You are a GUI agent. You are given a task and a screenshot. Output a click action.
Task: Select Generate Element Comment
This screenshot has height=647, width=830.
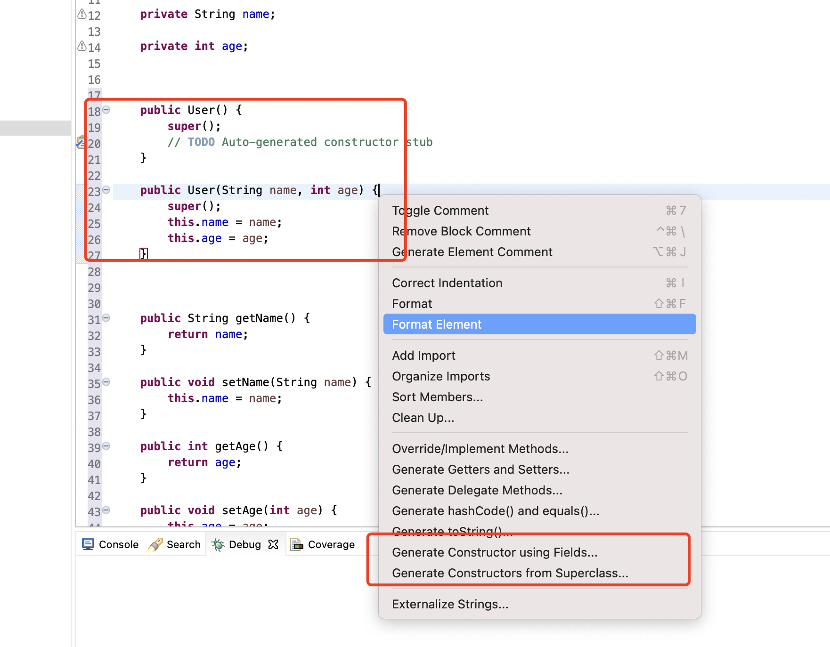pos(539,252)
